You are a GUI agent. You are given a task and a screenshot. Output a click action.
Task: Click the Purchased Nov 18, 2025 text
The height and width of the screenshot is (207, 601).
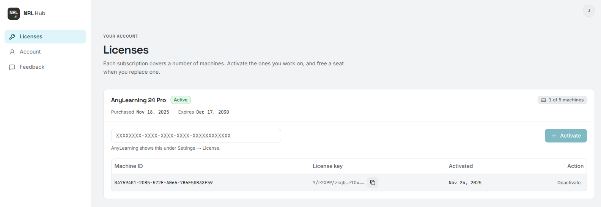(140, 112)
